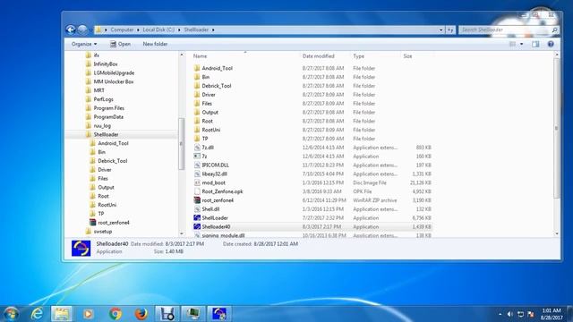Expand arrow after Local Disk (C:) breadcrumb
The height and width of the screenshot is (322, 573).
click(x=179, y=30)
